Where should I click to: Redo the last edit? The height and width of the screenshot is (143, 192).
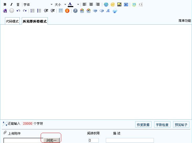25,11
